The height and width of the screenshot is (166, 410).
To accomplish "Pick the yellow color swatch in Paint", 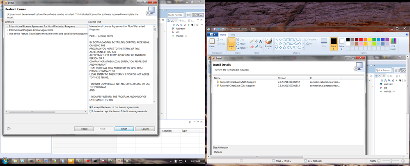I will [x=370, y=40].
